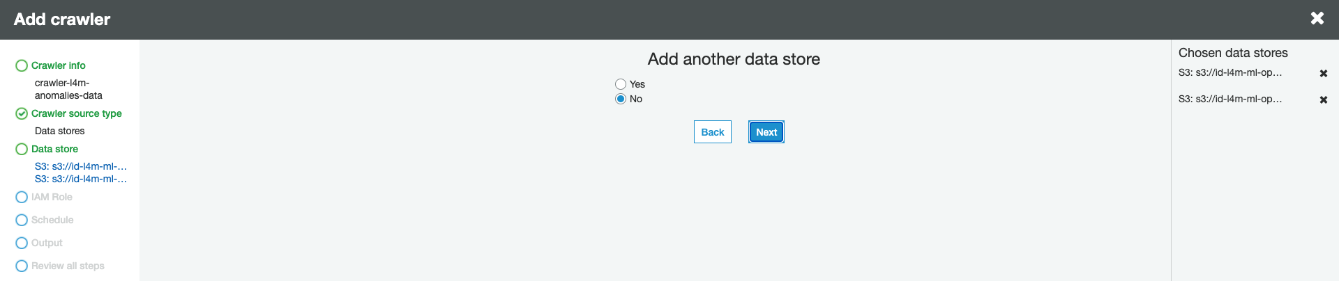Click the Back button
The width and height of the screenshot is (1339, 281).
click(713, 132)
